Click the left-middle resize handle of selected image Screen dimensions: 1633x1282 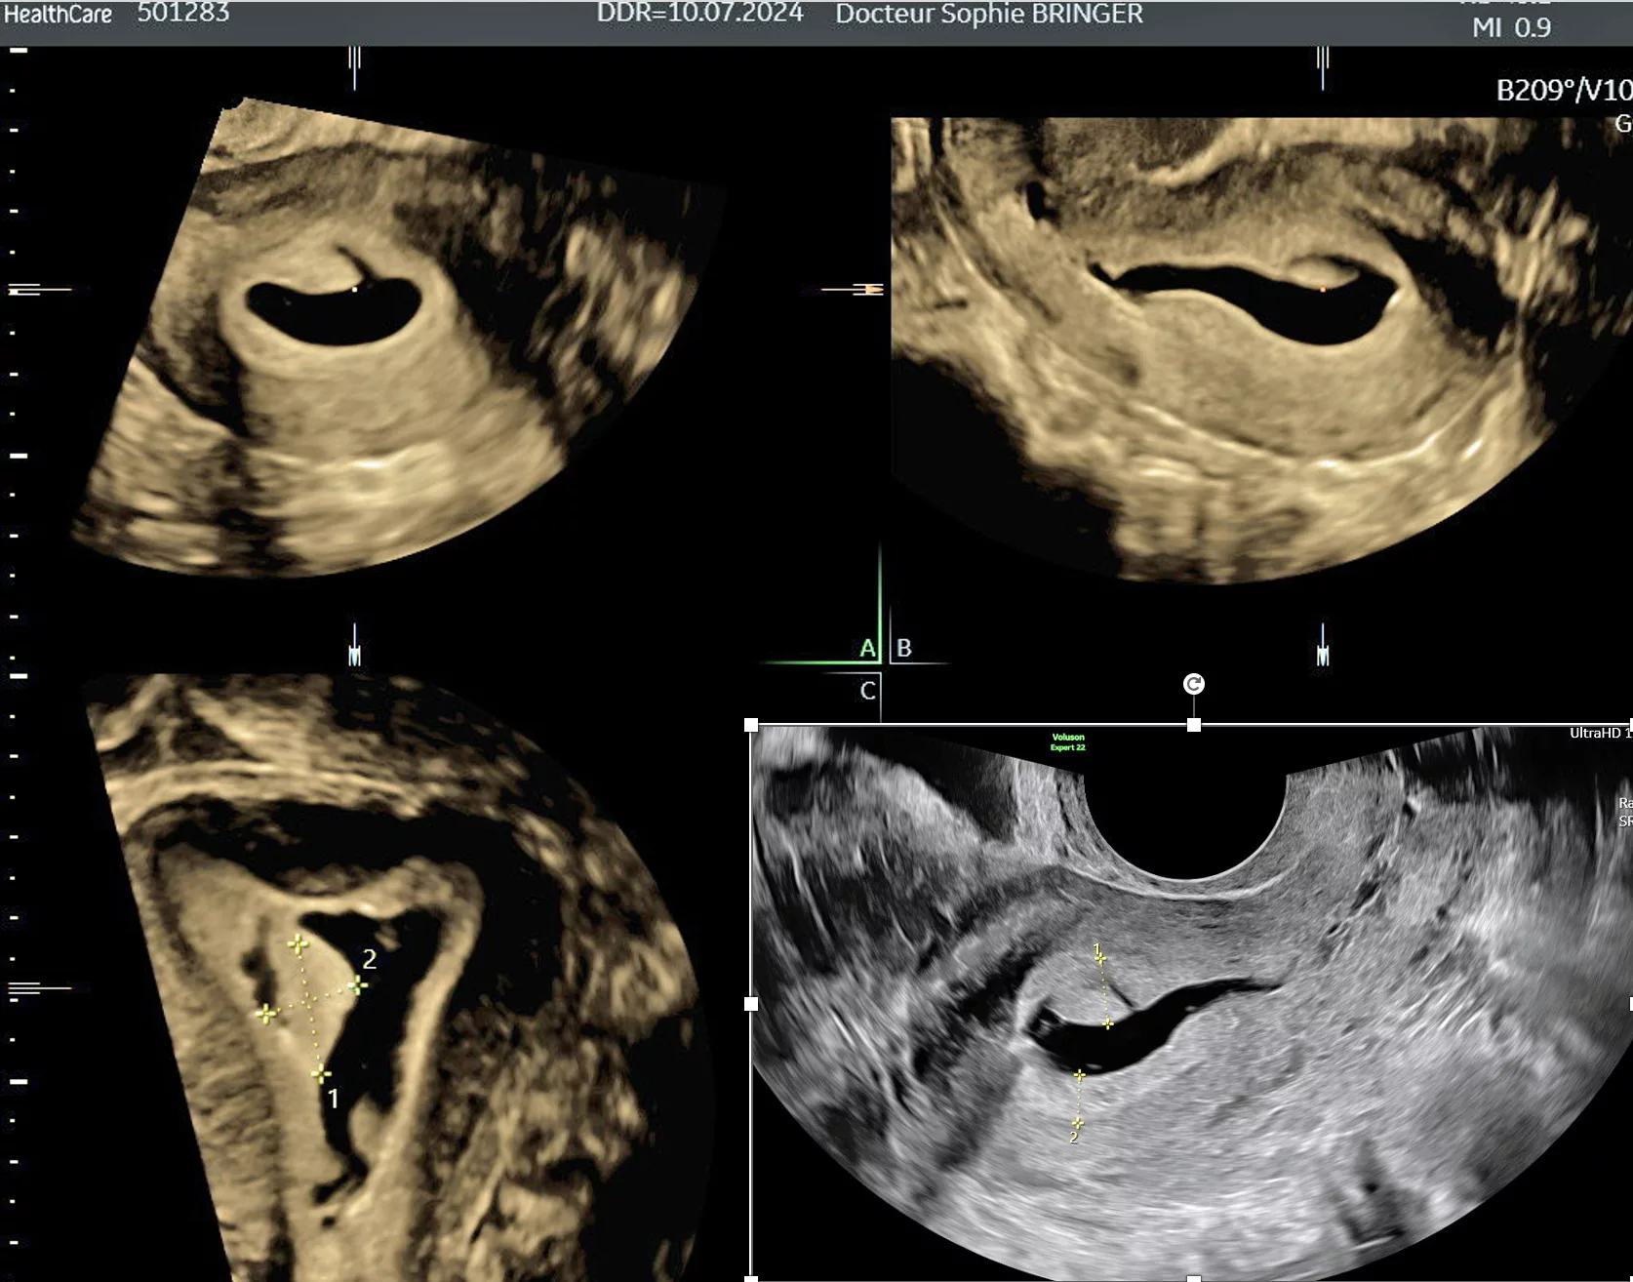tap(751, 1003)
